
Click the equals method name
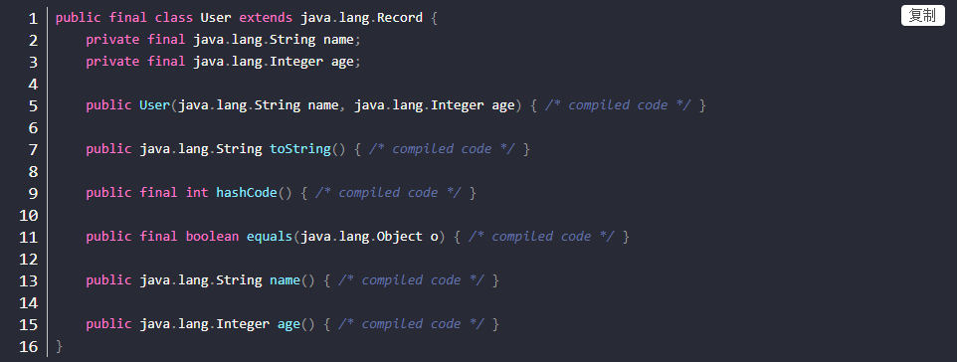(270, 237)
